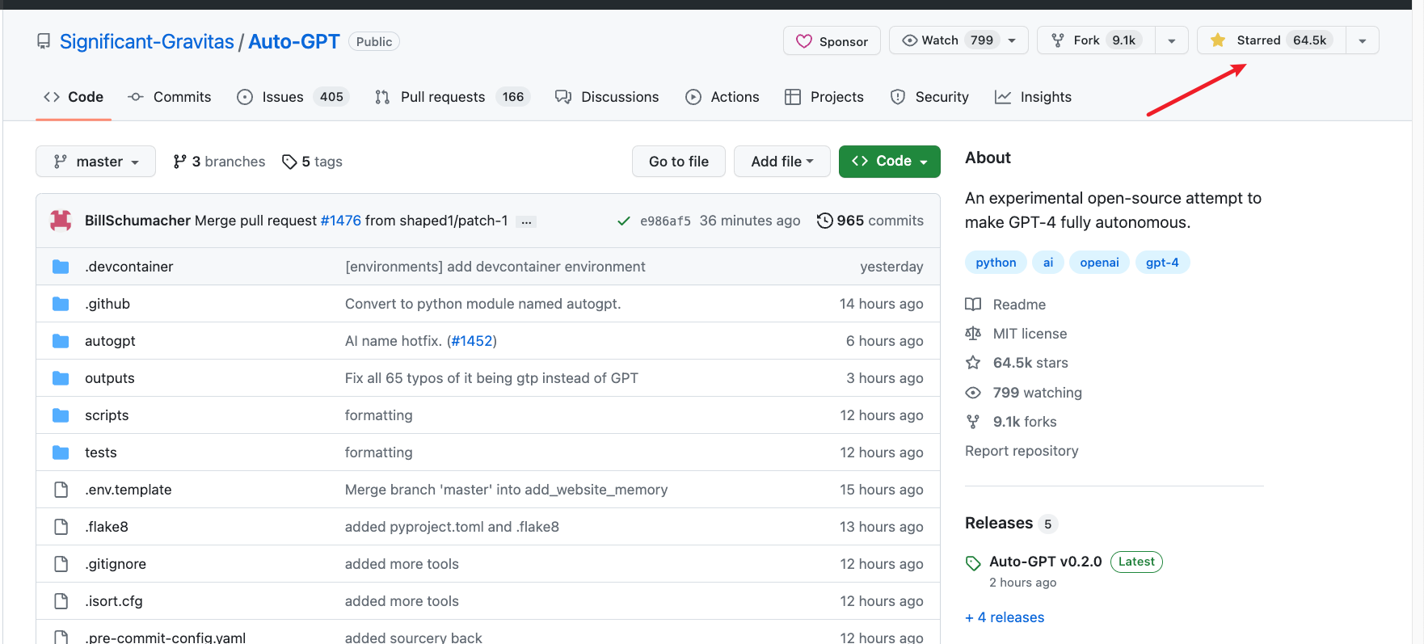Click the tag icon beside 5 tags
Image resolution: width=1424 pixels, height=644 pixels.
tap(289, 162)
